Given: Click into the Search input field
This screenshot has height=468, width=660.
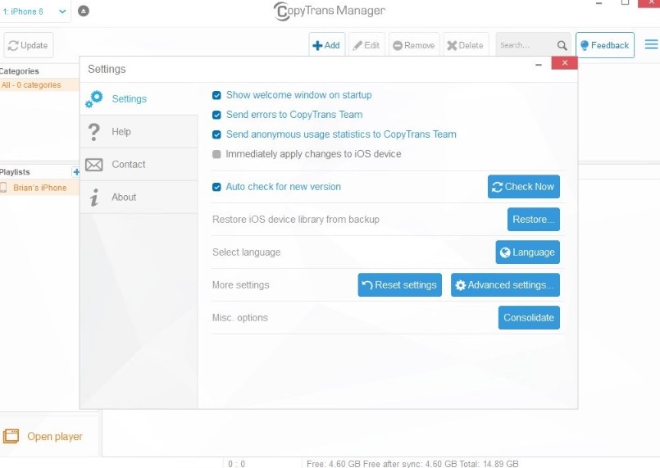Looking at the screenshot, I should [x=525, y=46].
